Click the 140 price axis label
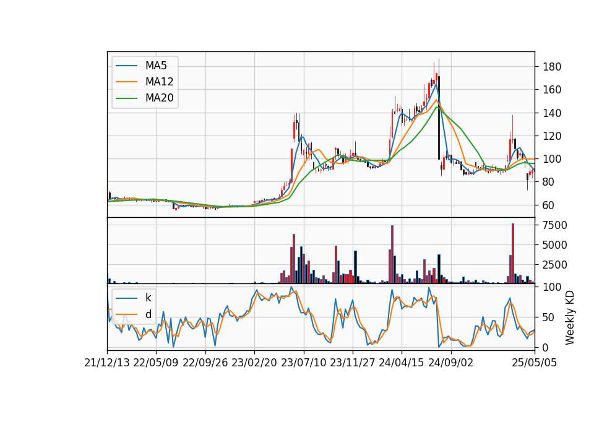The height and width of the screenshot is (427, 594). pyautogui.click(x=552, y=113)
